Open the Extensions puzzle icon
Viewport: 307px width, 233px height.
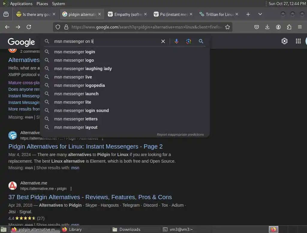tap(289, 27)
